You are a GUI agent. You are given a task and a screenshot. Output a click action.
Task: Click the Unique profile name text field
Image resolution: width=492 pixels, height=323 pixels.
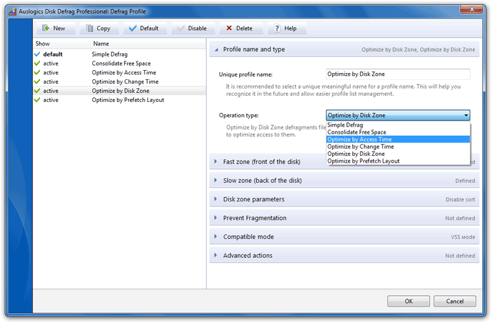[397, 74]
